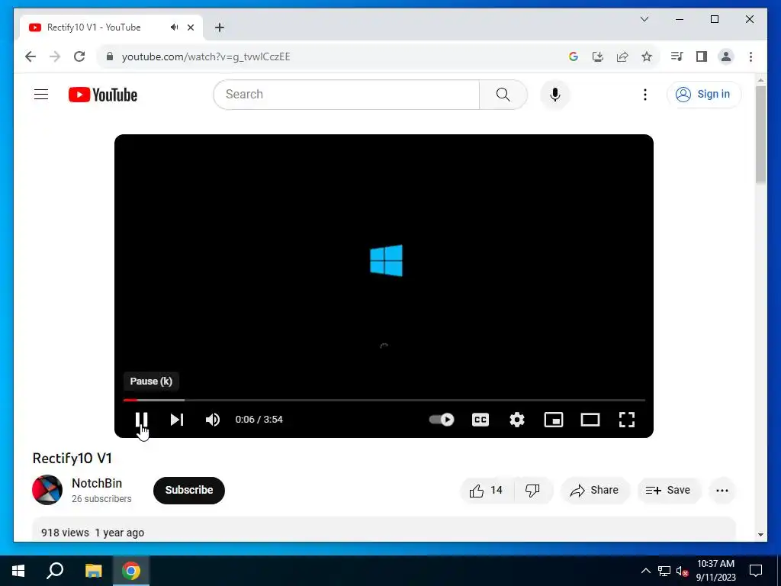This screenshot has height=586, width=781.
Task: Reload the YouTube page
Action: tap(79, 56)
